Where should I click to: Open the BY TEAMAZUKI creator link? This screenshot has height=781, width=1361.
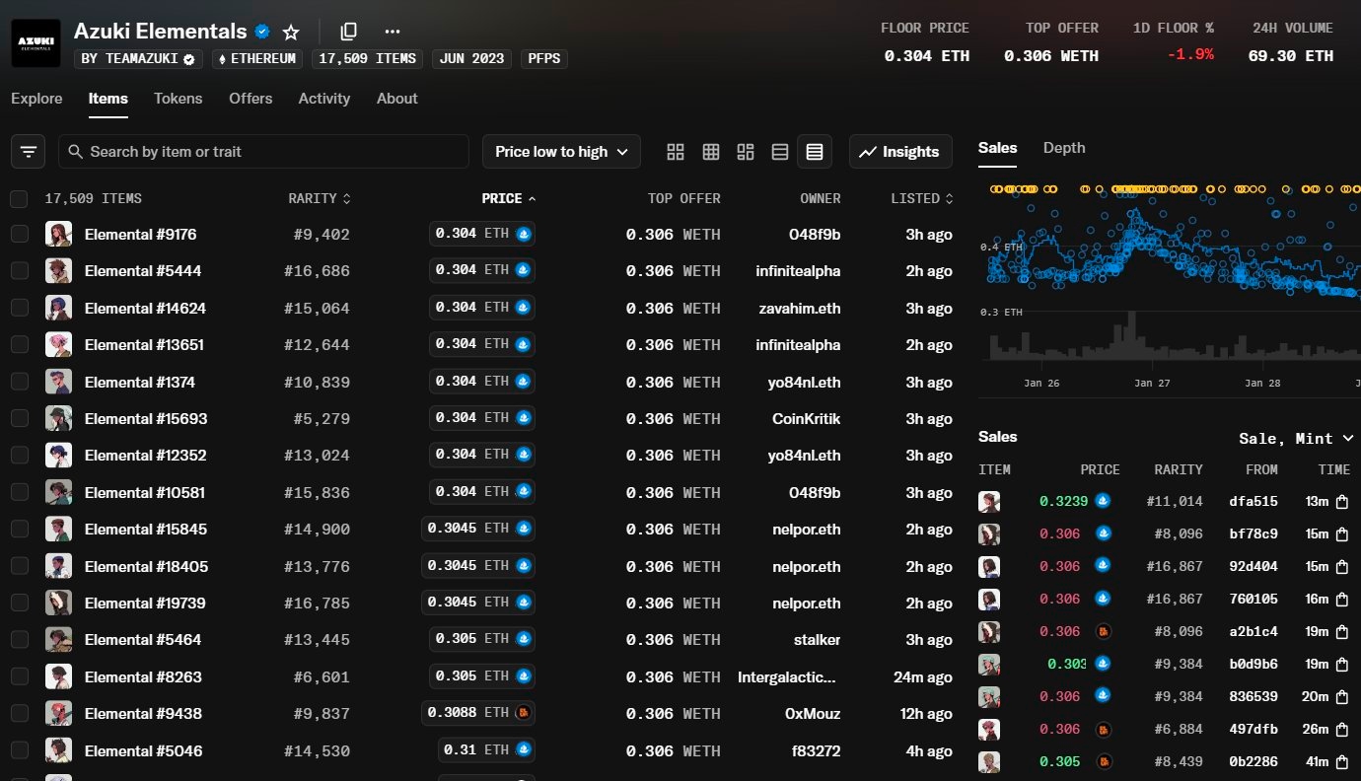pos(139,59)
